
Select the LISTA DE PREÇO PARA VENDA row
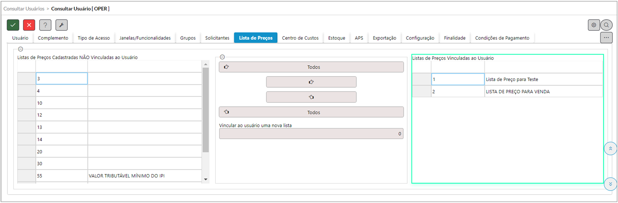(x=517, y=91)
